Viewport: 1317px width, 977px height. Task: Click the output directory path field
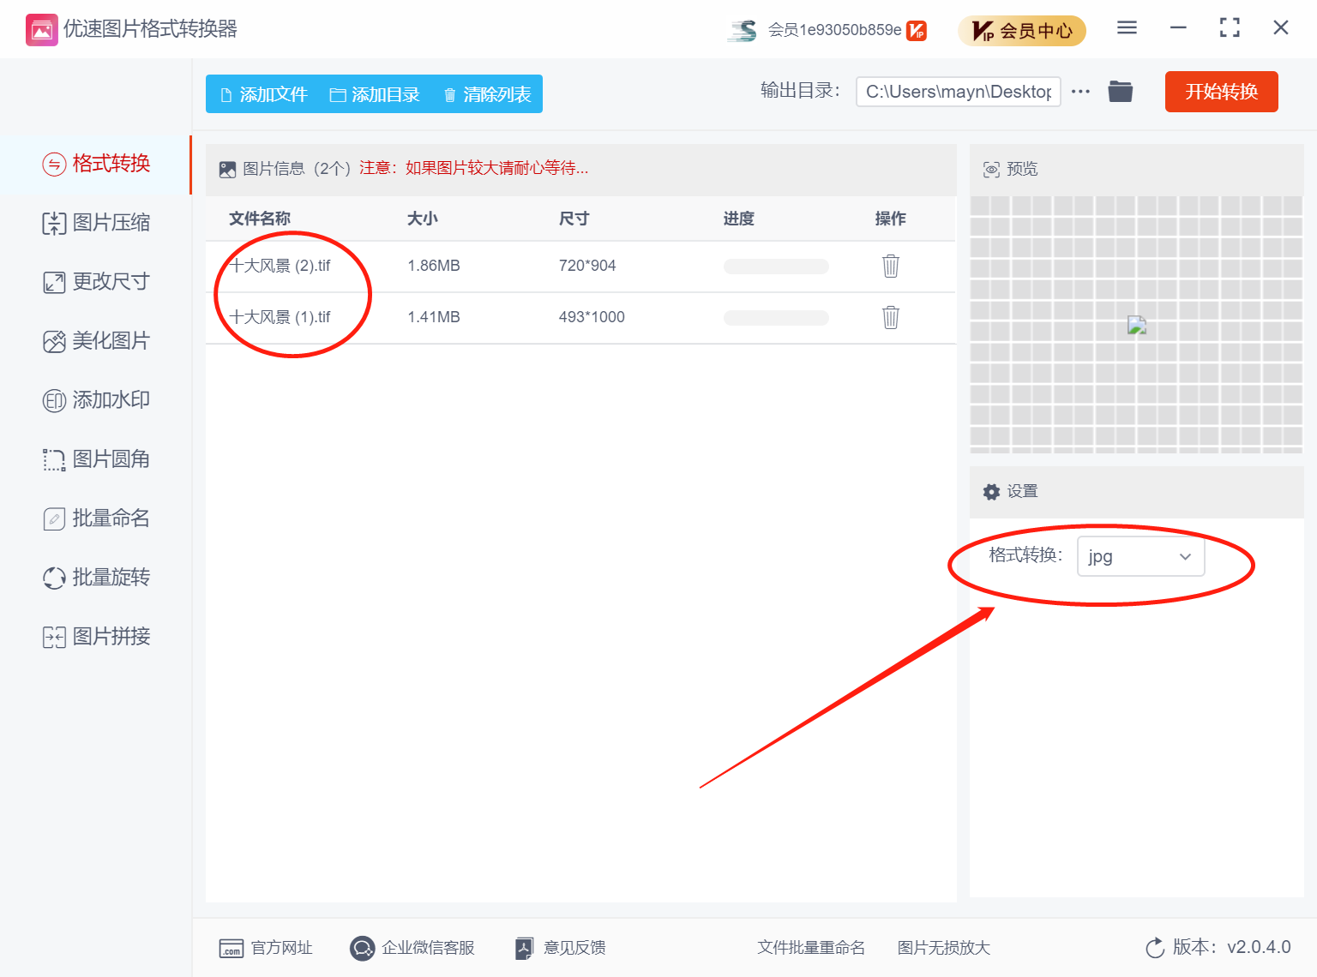coord(957,92)
